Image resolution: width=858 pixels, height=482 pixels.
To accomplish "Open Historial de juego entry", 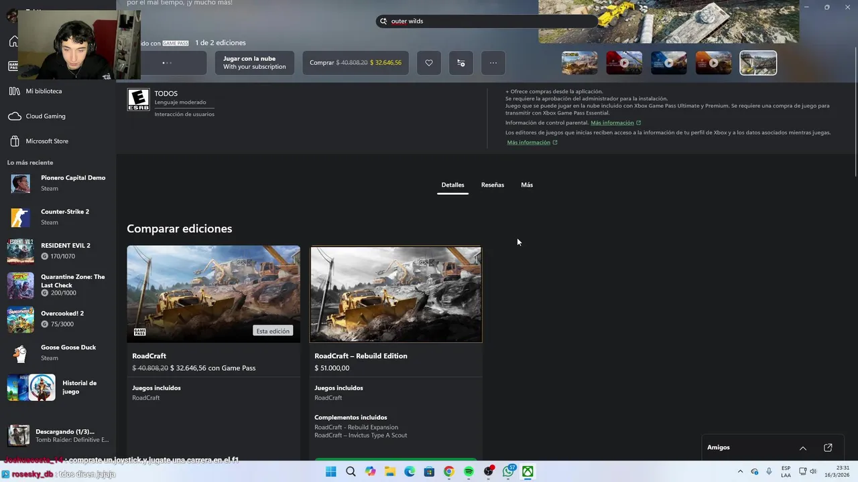I will coord(58,388).
